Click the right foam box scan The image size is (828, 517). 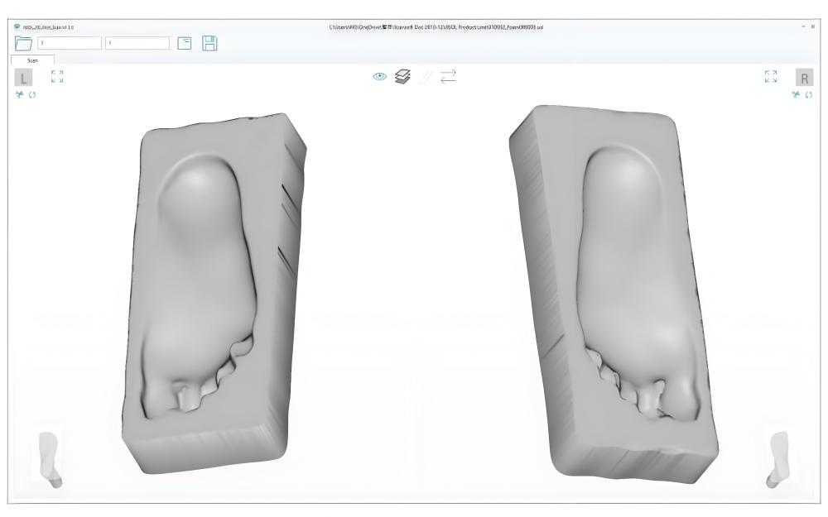[613, 293]
